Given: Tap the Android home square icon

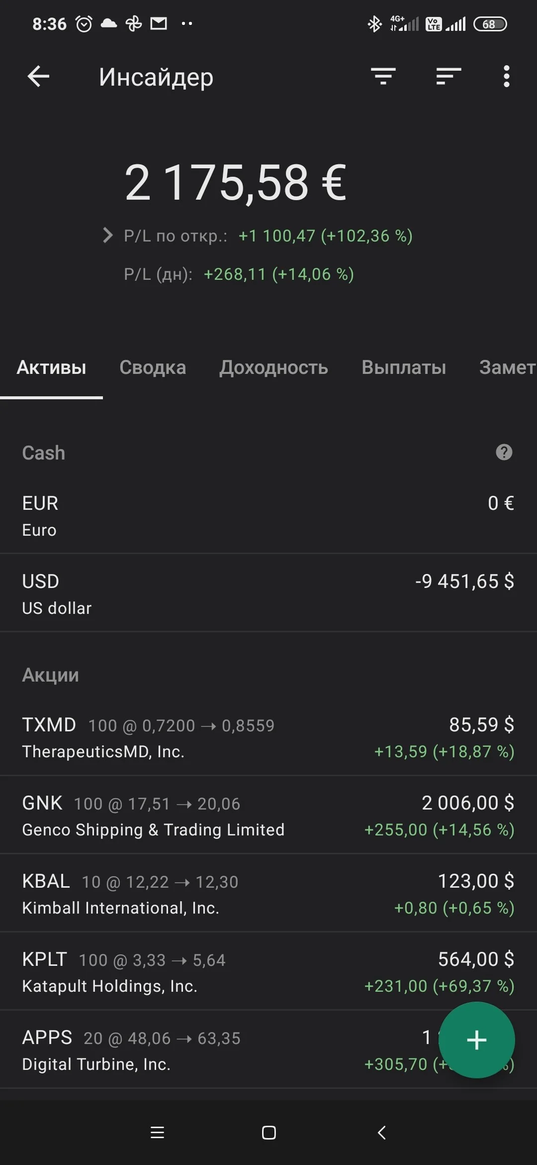Looking at the screenshot, I should (x=269, y=1133).
